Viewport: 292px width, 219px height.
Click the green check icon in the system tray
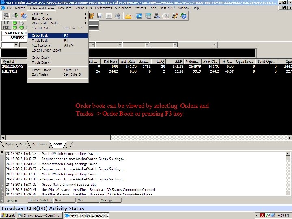(x=267, y=215)
